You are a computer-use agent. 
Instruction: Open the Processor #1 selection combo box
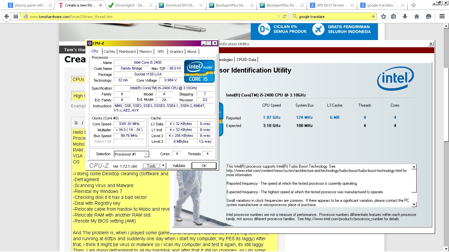pos(131,154)
